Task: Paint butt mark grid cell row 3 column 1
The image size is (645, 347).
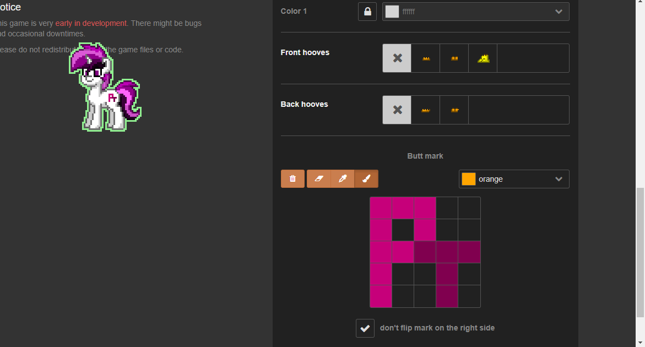Action: pos(381,252)
